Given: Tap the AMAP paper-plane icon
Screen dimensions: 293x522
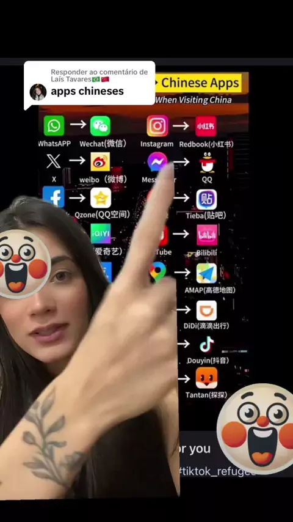Looking at the screenshot, I should (x=206, y=273).
